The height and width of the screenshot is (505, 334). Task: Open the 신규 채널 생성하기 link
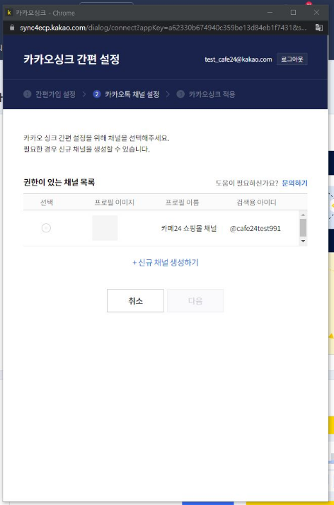tap(166, 263)
